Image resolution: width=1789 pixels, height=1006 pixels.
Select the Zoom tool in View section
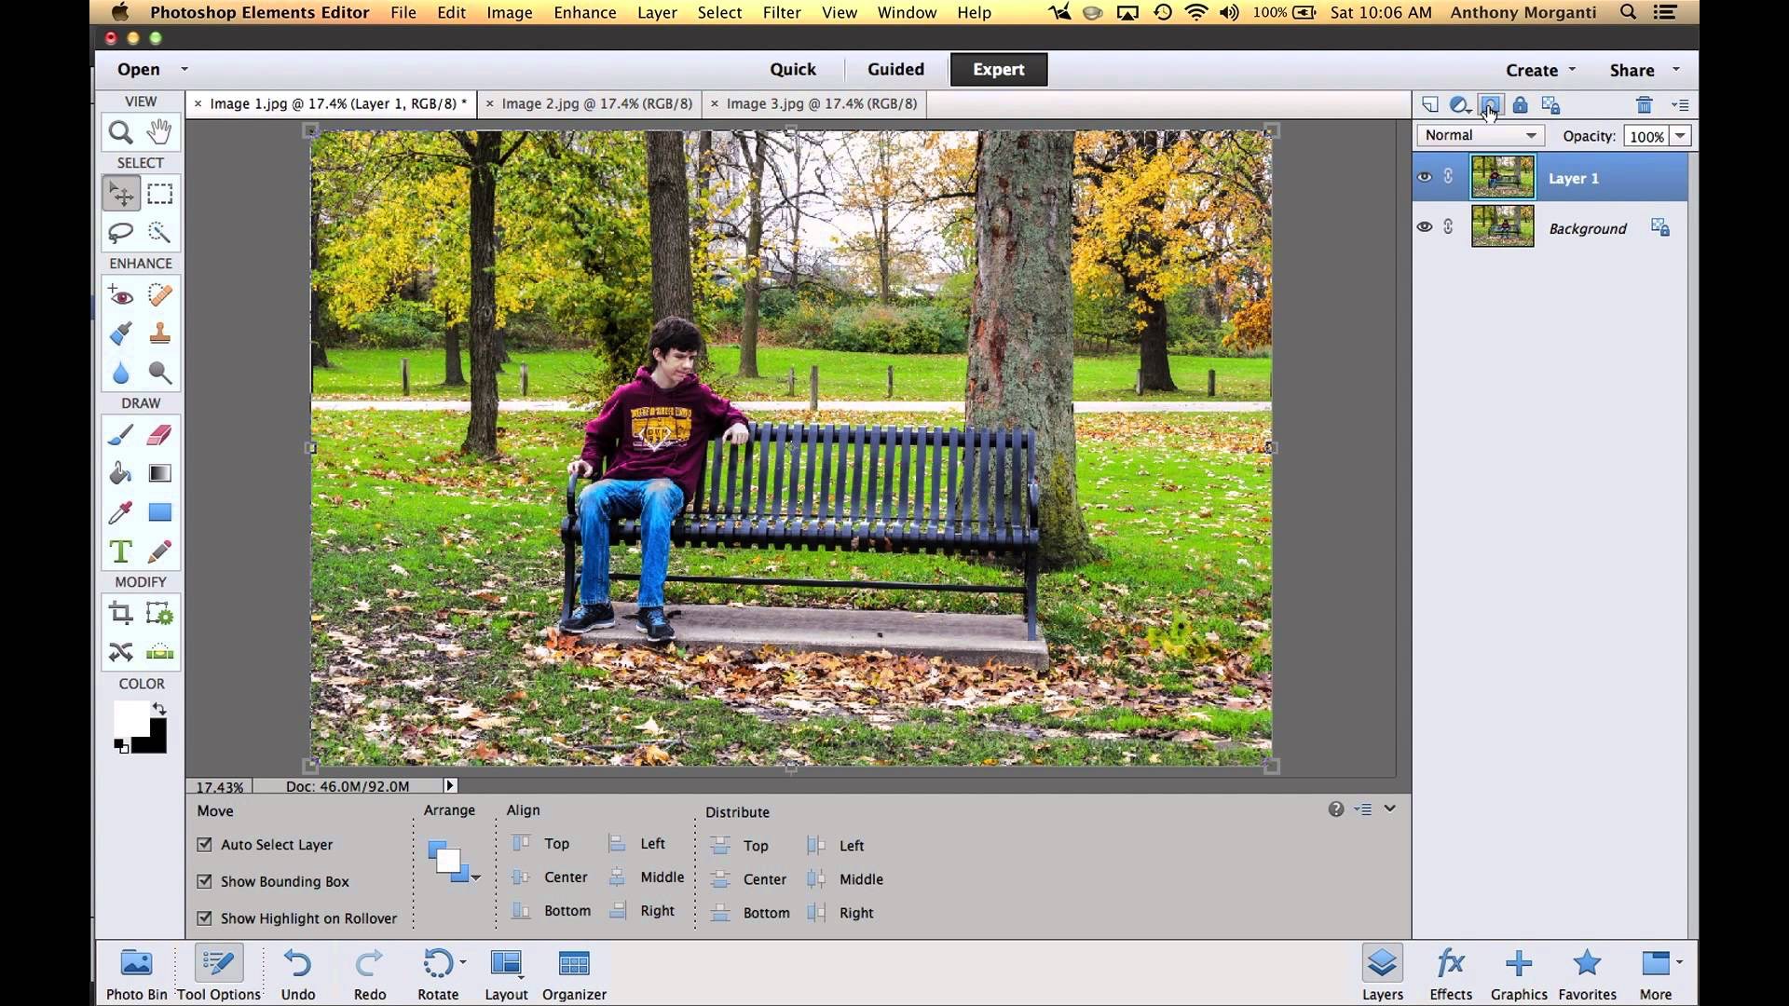120,132
